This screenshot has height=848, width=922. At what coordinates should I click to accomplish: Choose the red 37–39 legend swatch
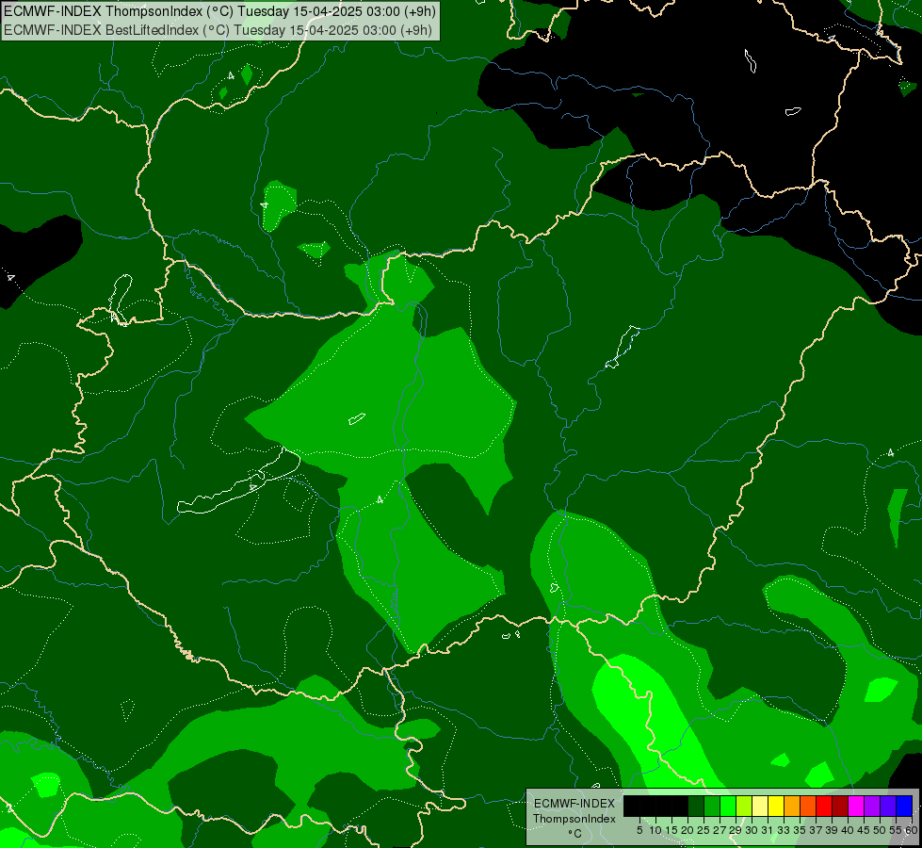tap(824, 806)
